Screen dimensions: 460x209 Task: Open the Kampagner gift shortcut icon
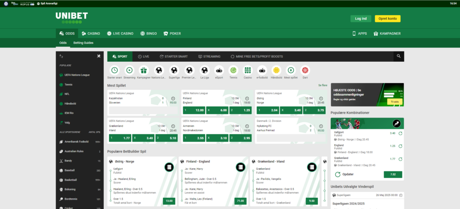click(143, 70)
